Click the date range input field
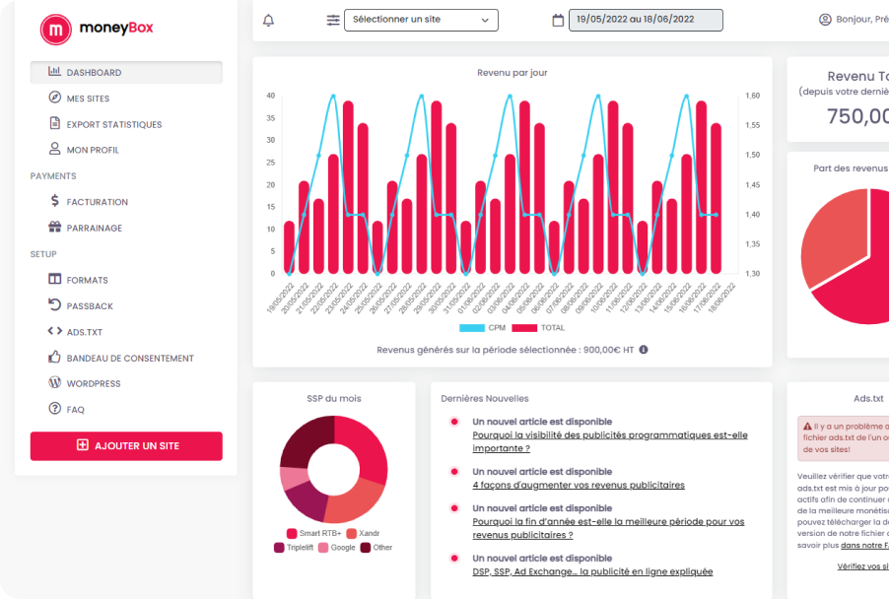The image size is (889, 599). coord(646,20)
